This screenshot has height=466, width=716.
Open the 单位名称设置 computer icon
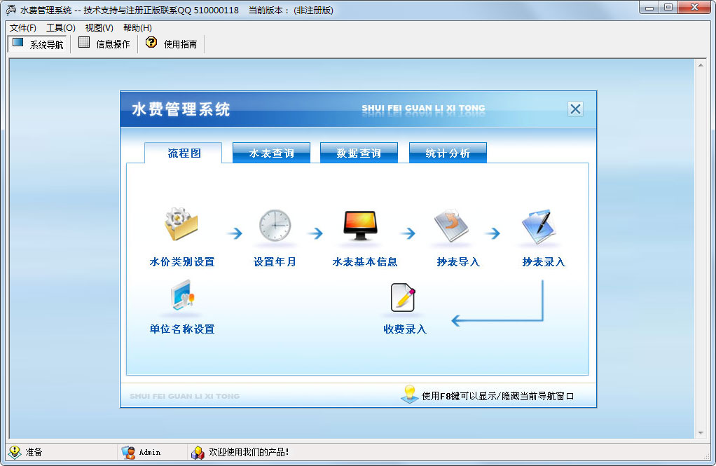183,295
